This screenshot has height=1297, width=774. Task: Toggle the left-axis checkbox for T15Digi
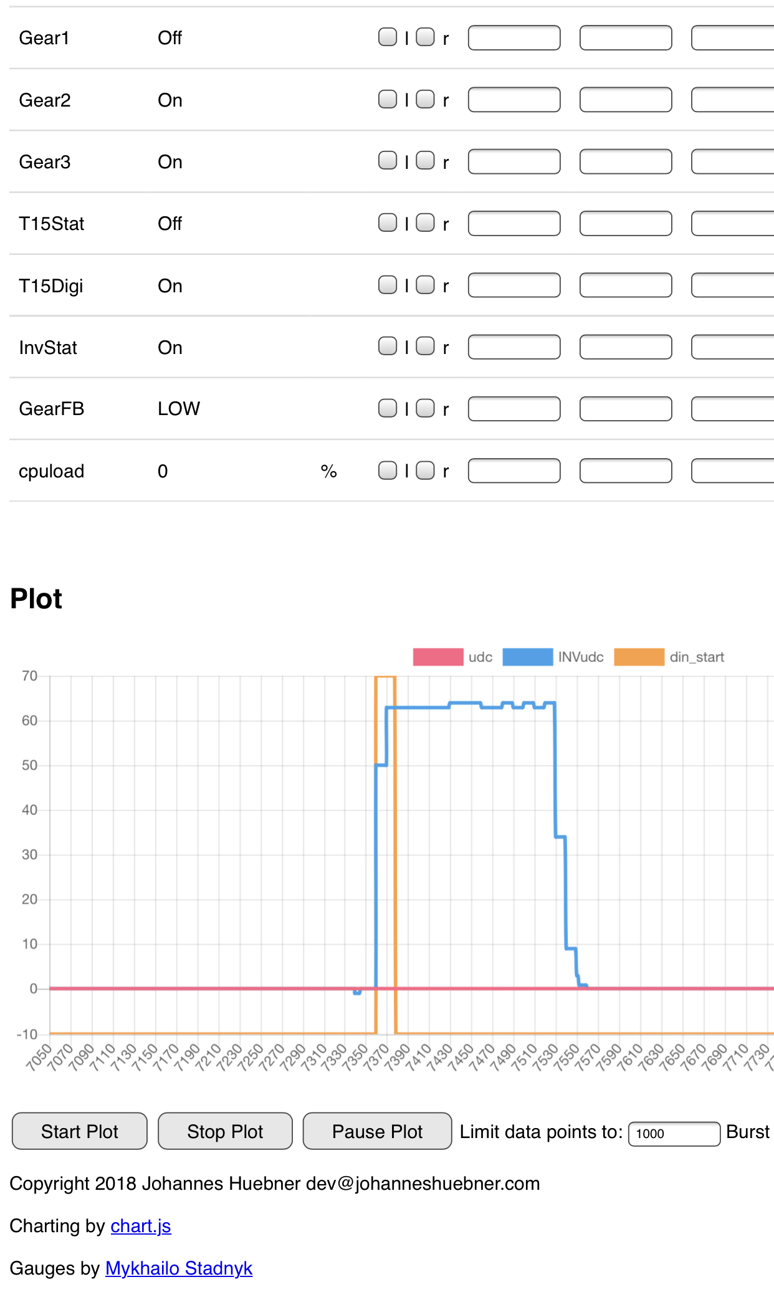click(x=388, y=285)
